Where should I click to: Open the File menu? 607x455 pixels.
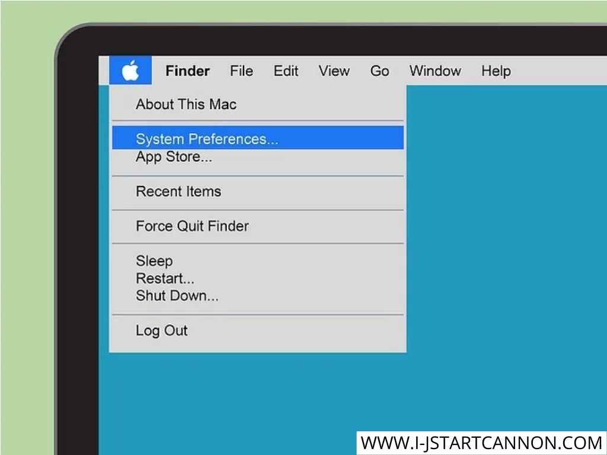click(x=241, y=71)
